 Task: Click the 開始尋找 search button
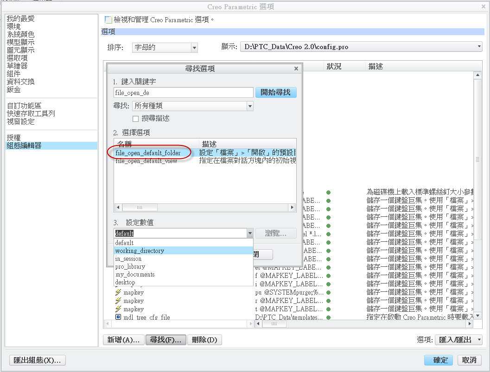pyautogui.click(x=276, y=92)
